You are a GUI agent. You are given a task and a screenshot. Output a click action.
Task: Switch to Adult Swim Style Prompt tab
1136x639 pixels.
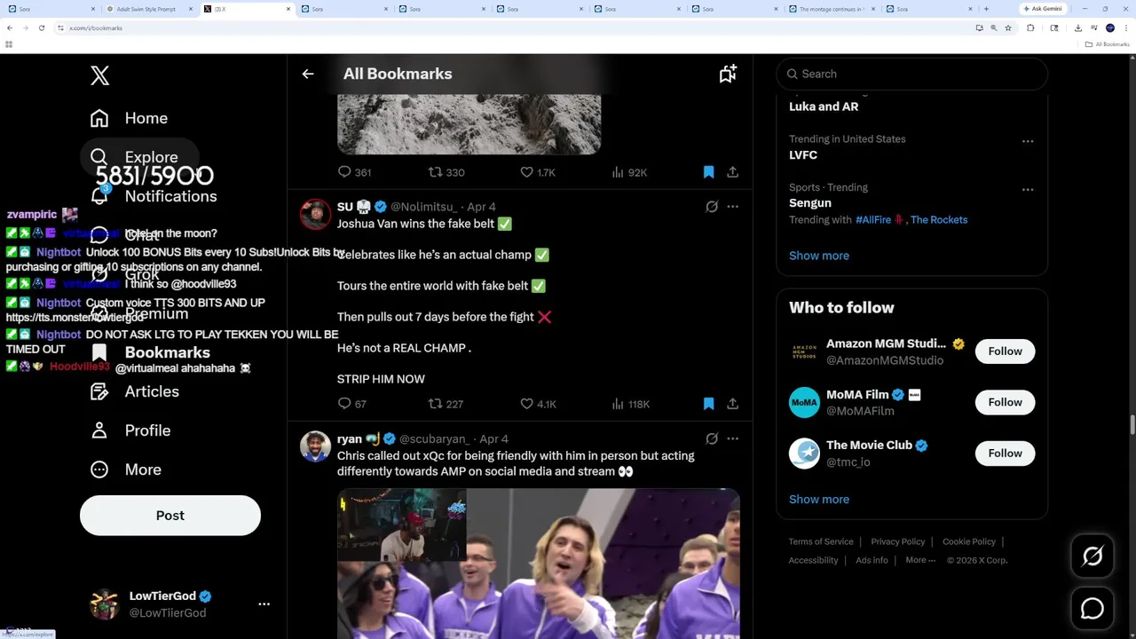(x=146, y=9)
